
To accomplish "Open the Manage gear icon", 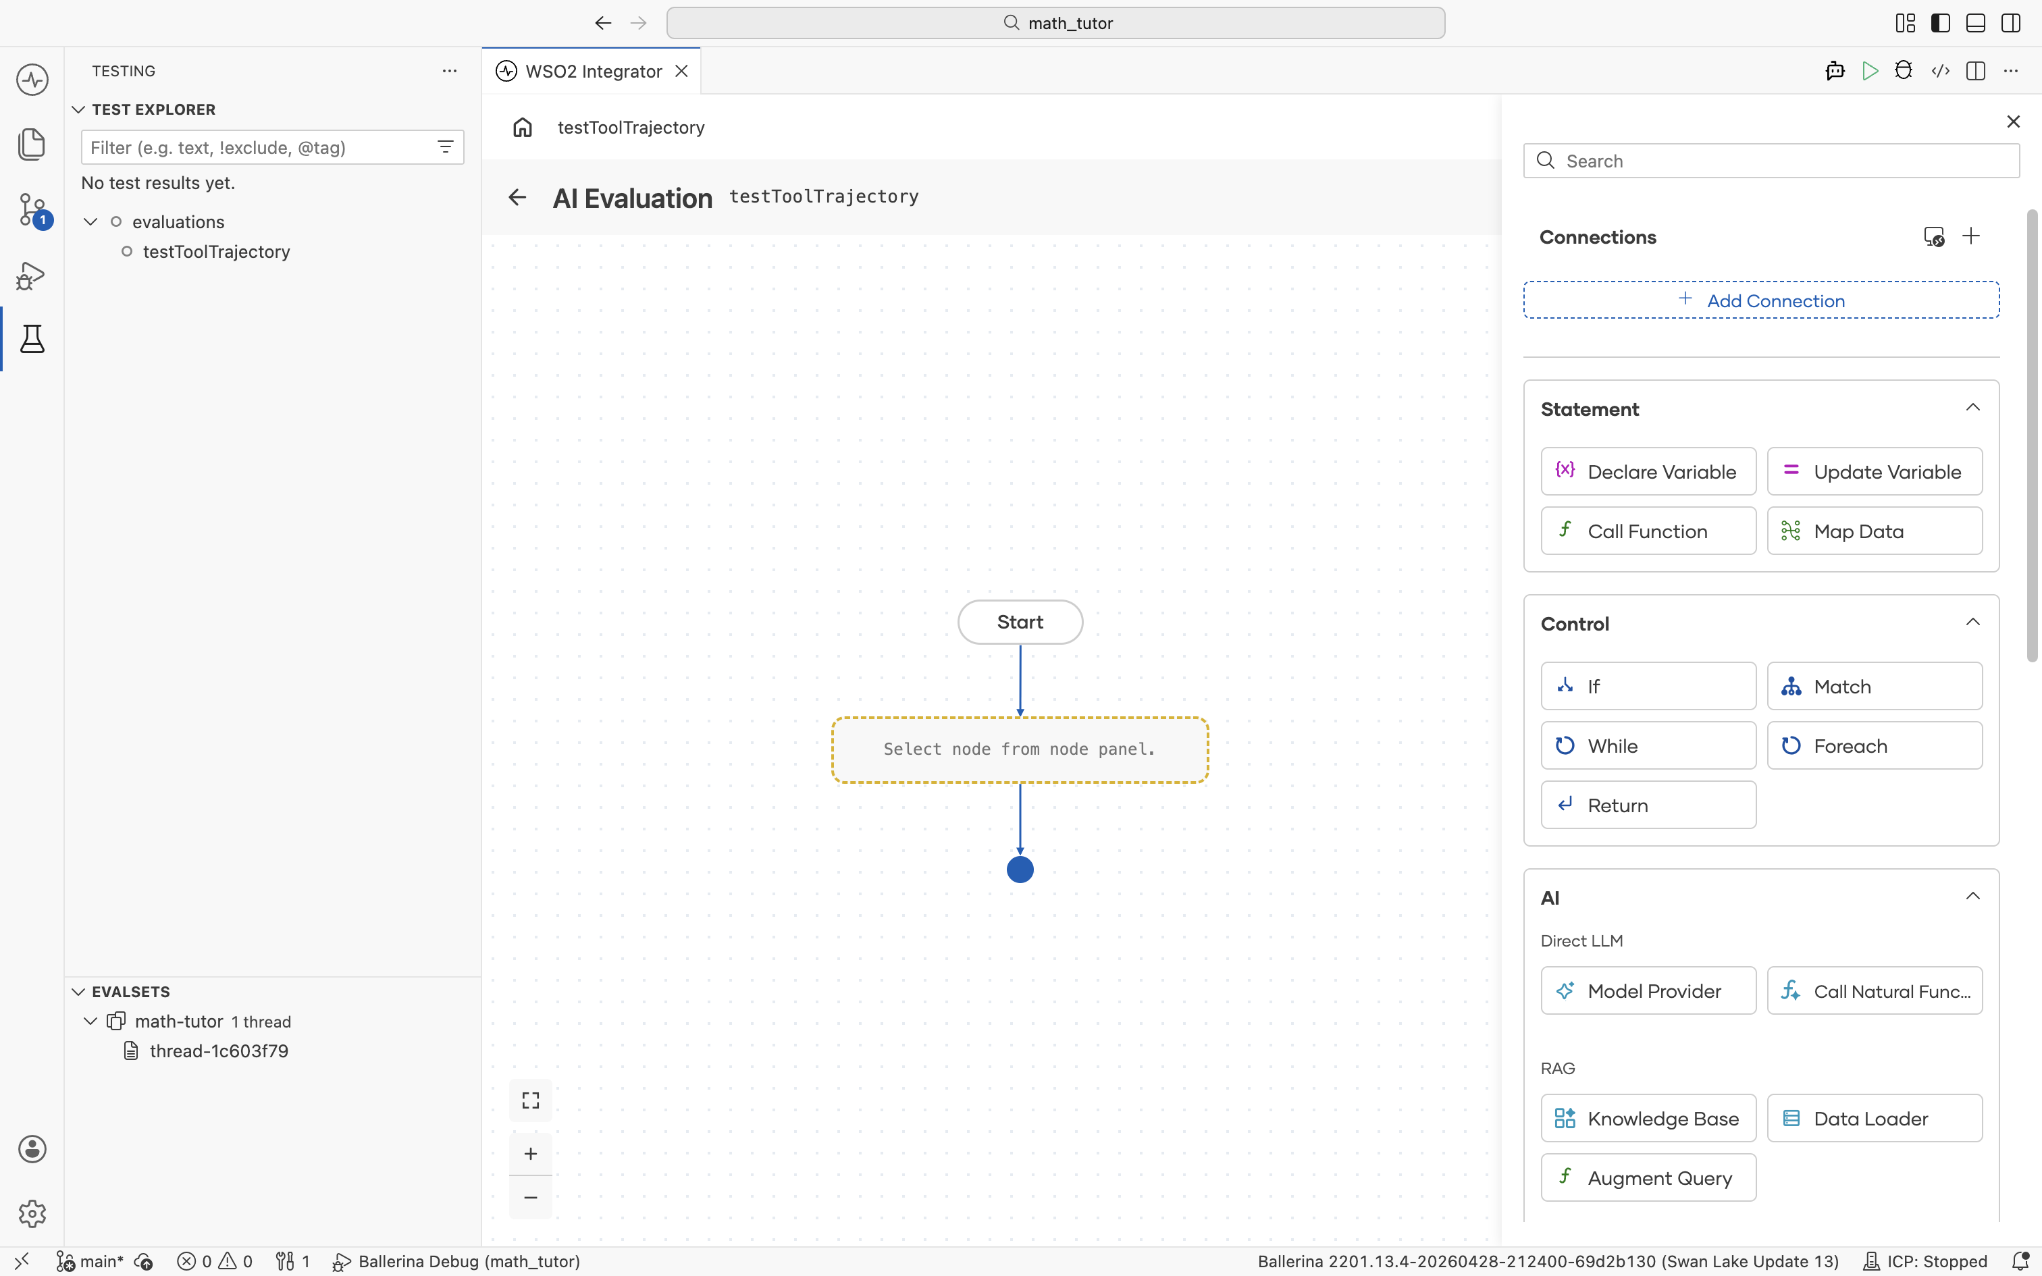I will tap(32, 1214).
